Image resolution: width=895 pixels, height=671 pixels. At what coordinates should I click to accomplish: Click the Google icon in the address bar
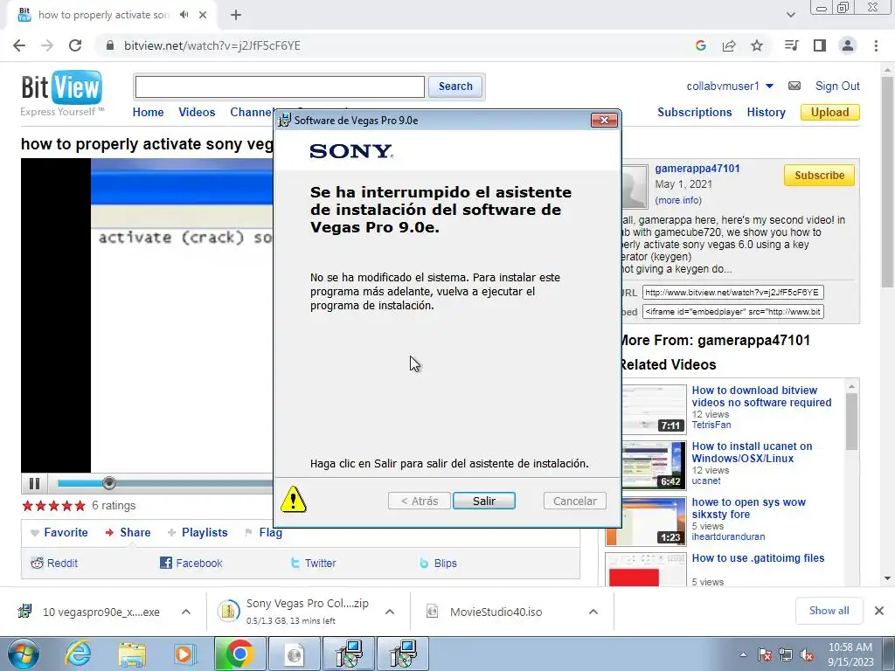click(701, 45)
